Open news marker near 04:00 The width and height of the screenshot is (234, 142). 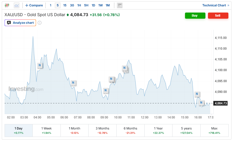40,65
